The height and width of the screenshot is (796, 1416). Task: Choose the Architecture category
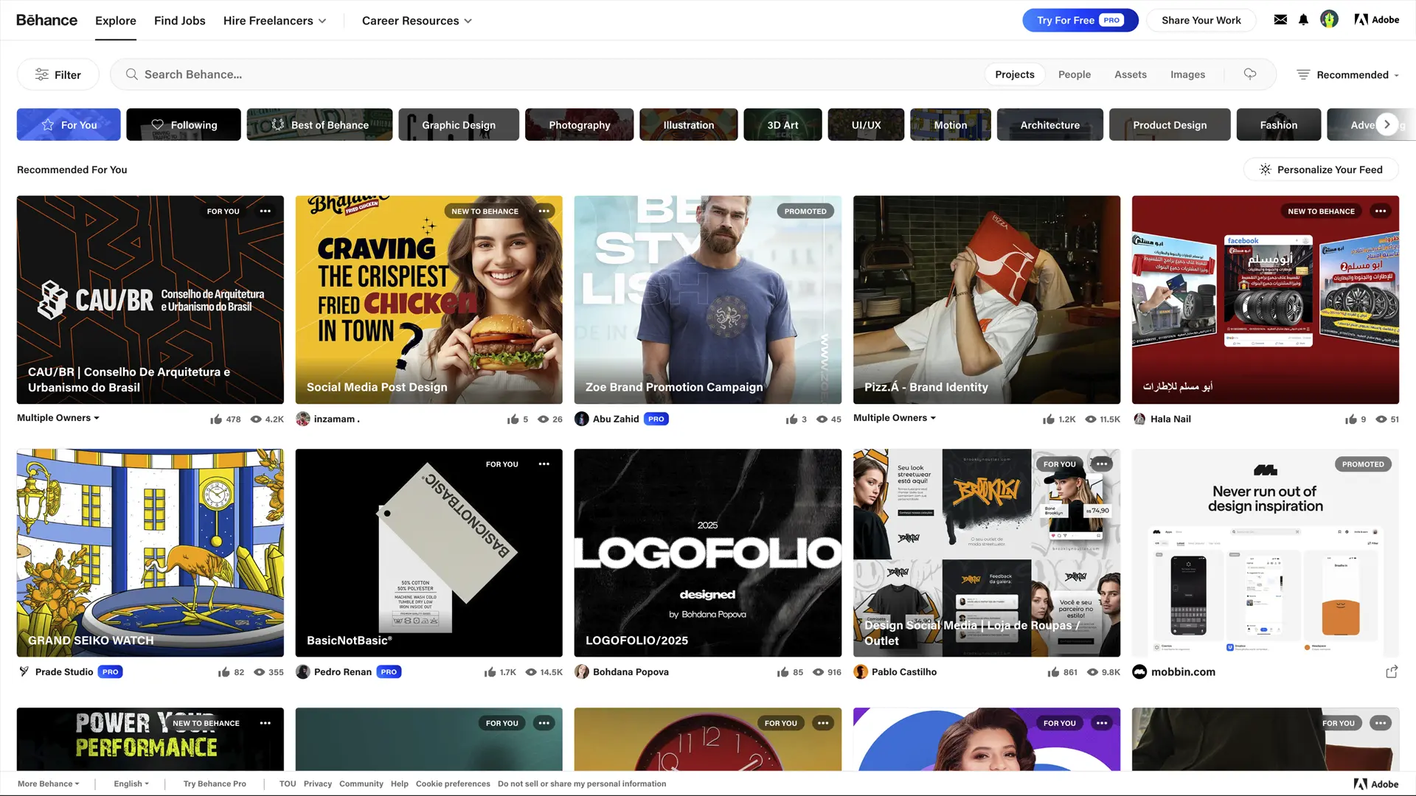tap(1049, 125)
